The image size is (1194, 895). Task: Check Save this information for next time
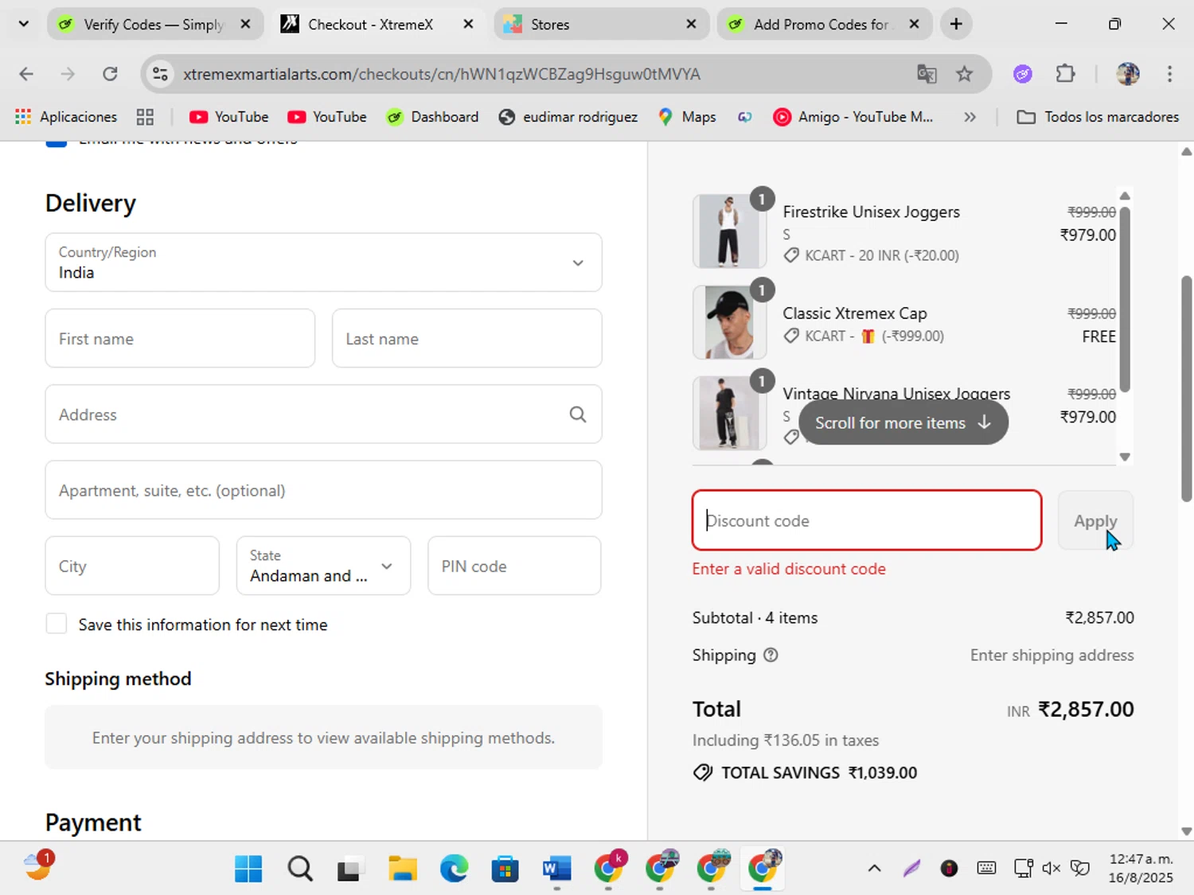click(57, 624)
